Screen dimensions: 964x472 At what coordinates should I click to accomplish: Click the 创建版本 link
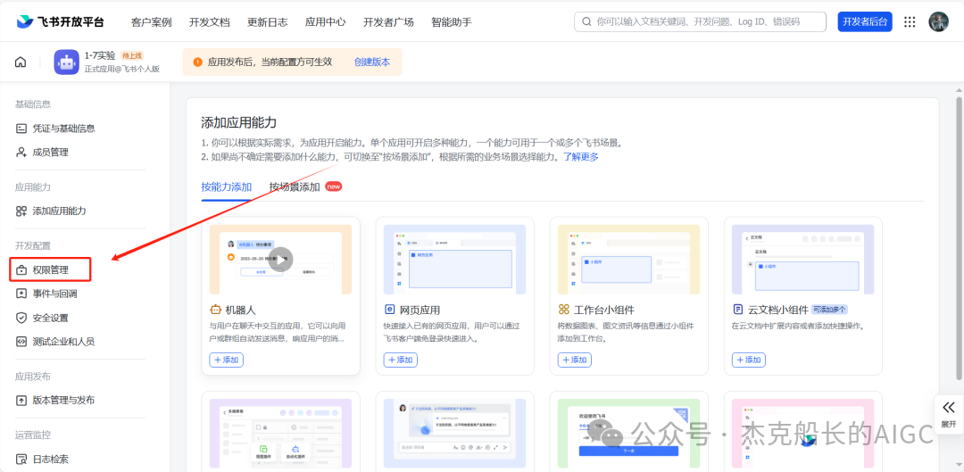(x=372, y=62)
